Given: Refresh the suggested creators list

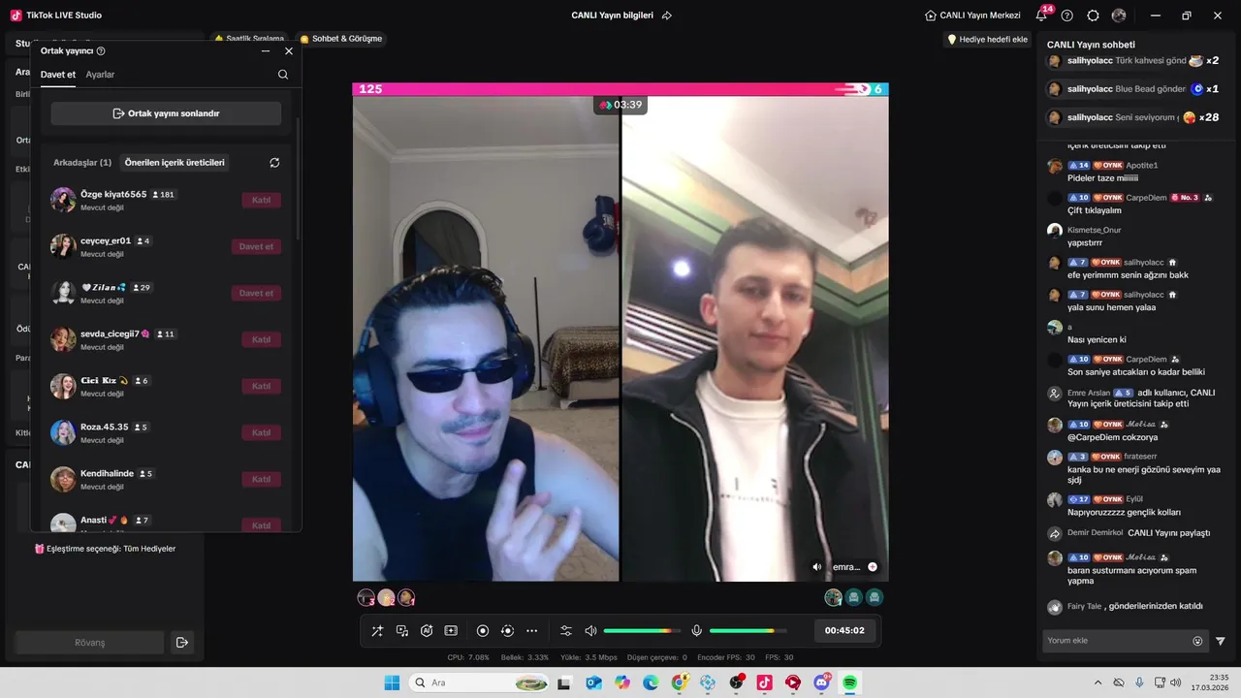Looking at the screenshot, I should point(274,163).
